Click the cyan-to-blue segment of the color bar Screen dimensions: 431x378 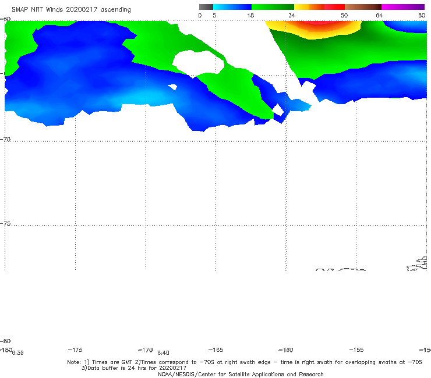click(232, 7)
